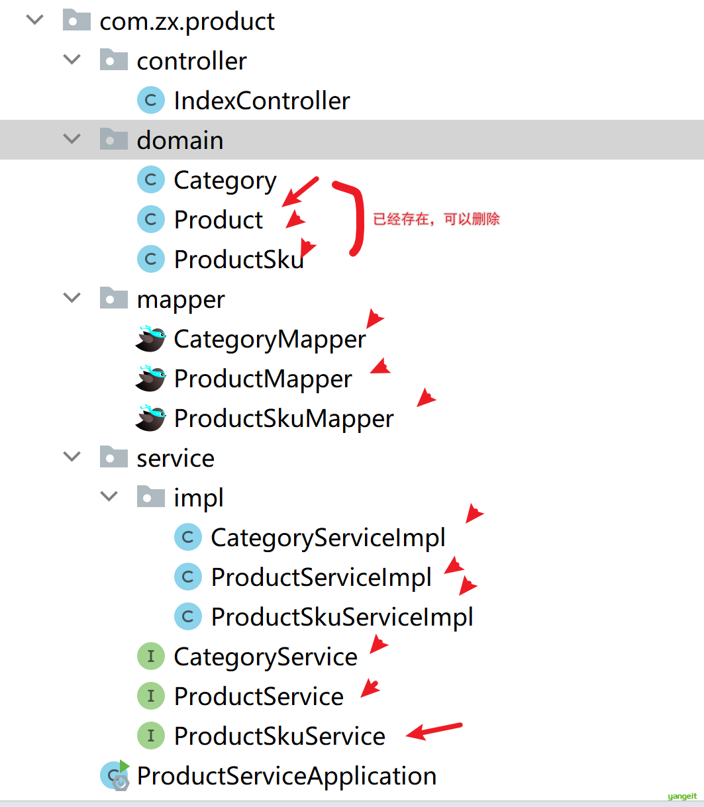Click the CategoryService interface icon
The image size is (704, 807).
point(150,656)
